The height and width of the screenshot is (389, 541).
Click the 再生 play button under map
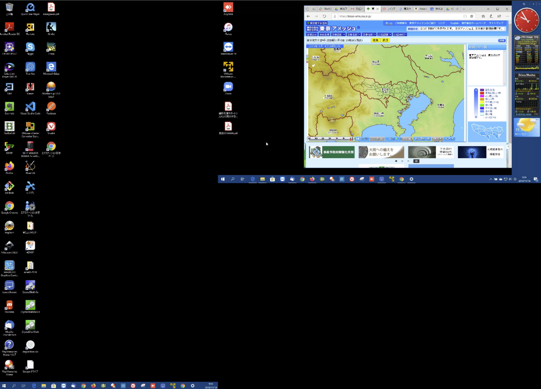(x=393, y=139)
